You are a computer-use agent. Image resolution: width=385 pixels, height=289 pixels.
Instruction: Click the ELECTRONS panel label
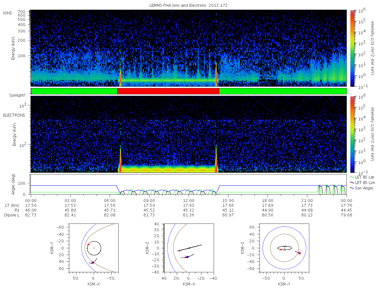[14, 115]
